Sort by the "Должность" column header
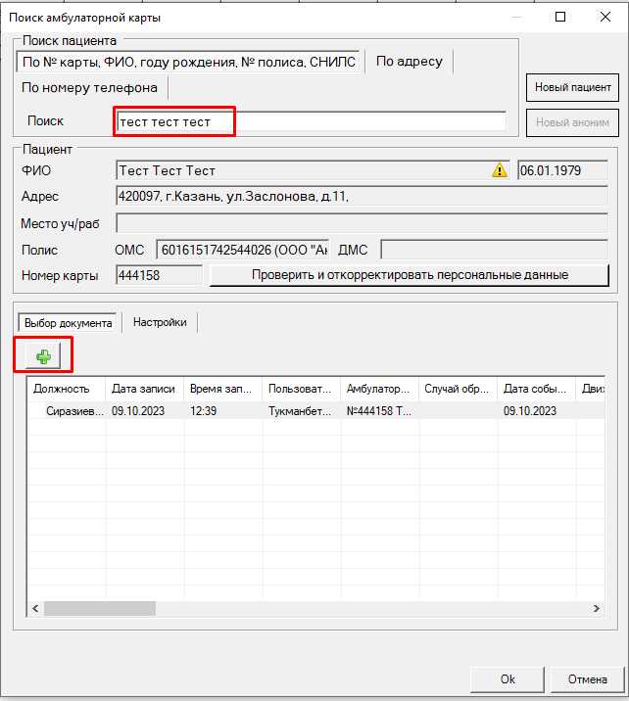Viewport: 629px width, 701px height. pyautogui.click(x=65, y=389)
